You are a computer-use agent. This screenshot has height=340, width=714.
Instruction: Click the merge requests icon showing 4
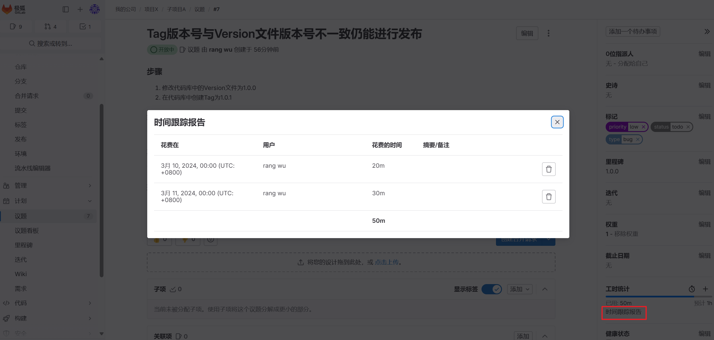pos(50,26)
